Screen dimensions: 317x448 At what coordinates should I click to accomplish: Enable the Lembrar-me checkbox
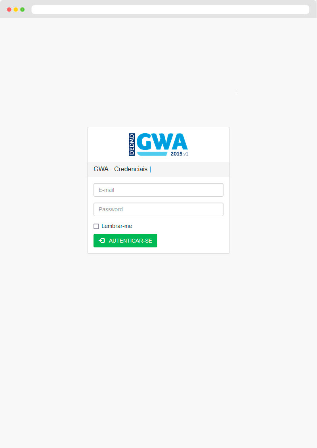coord(96,226)
